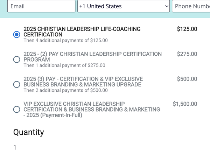Click the 2025 - (2) Pay Christian Leadership label
The width and height of the screenshot is (210, 154).
(92, 57)
